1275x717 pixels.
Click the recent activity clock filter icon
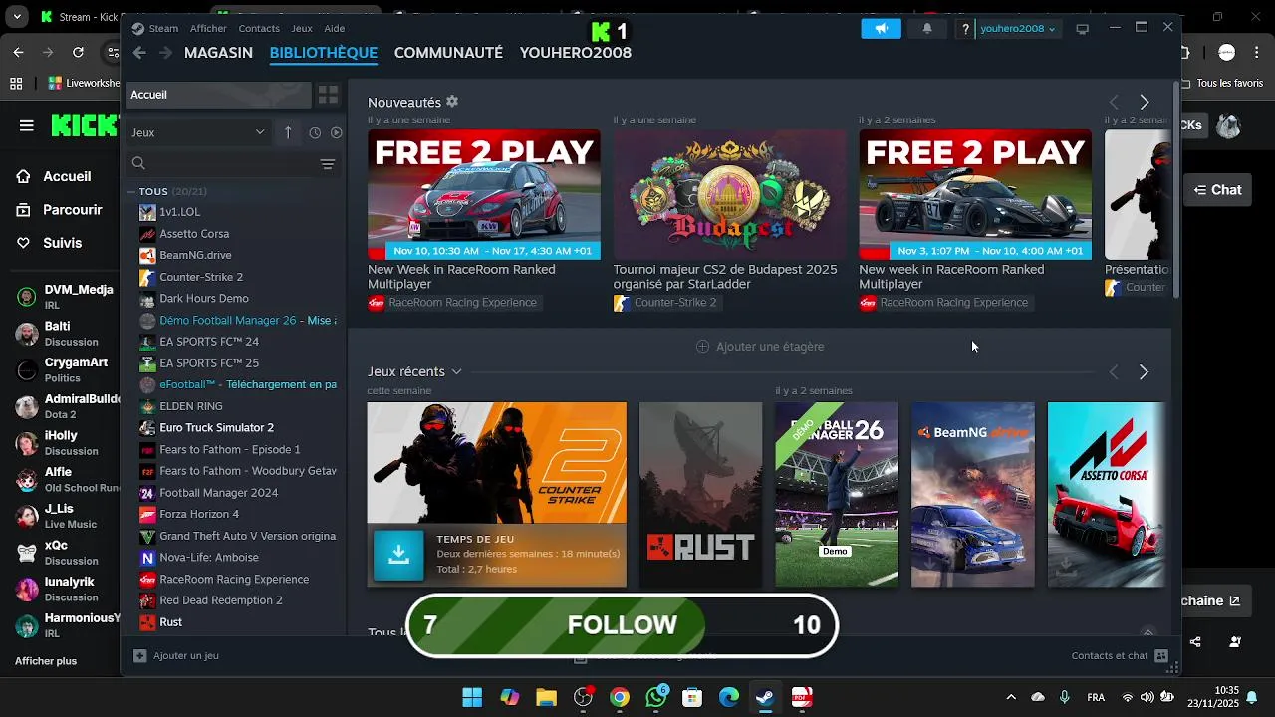315,132
